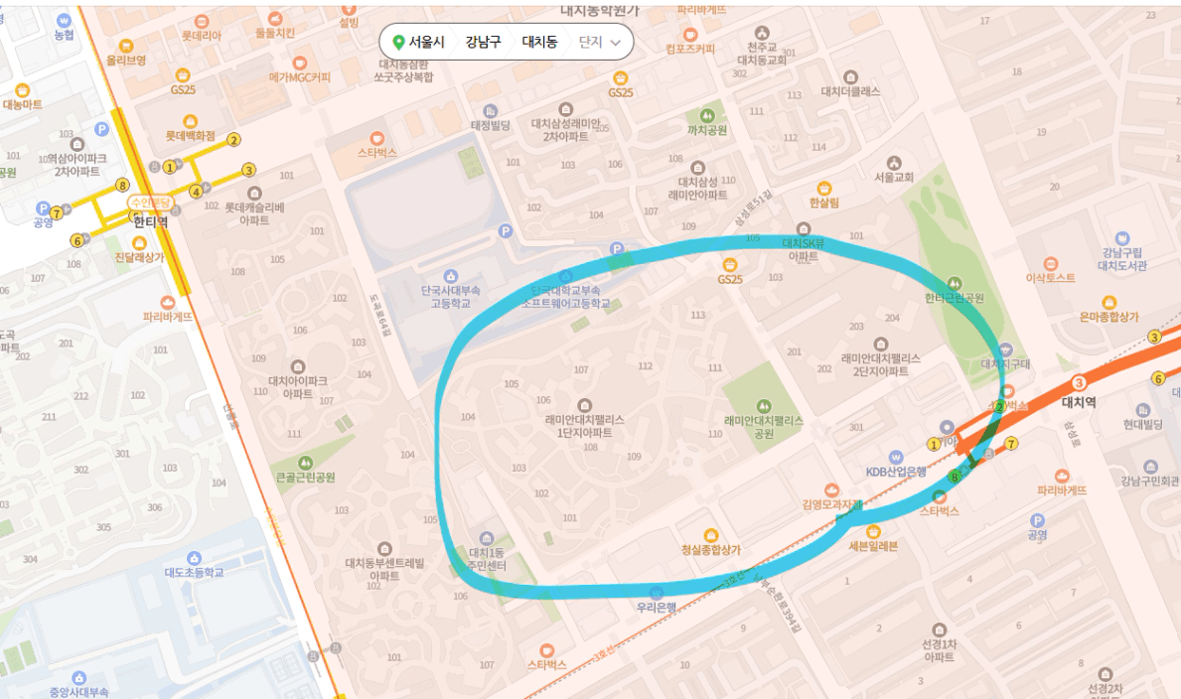Click the 대치역 line 3 station icon
Image resolution: width=1181 pixels, height=699 pixels.
1078,383
